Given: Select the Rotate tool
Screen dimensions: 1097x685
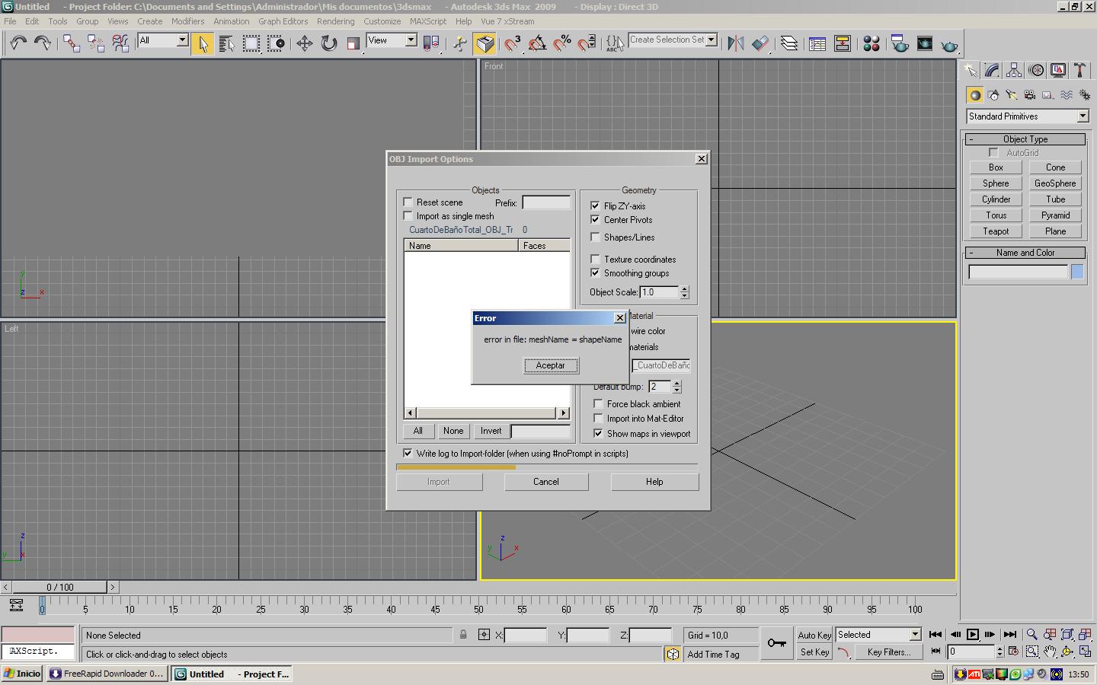Looking at the screenshot, I should (328, 43).
